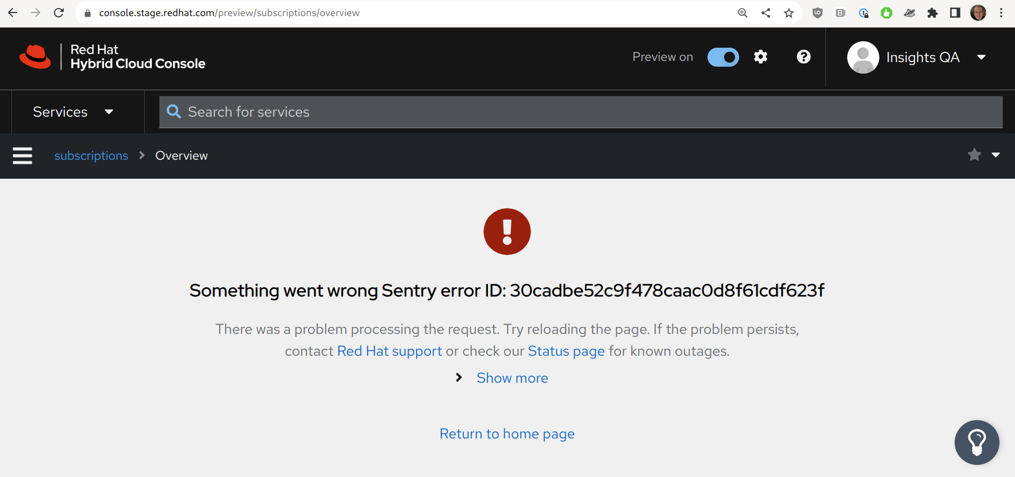The width and height of the screenshot is (1015, 477).
Task: Click the browser extensions puzzle icon
Action: tap(932, 13)
